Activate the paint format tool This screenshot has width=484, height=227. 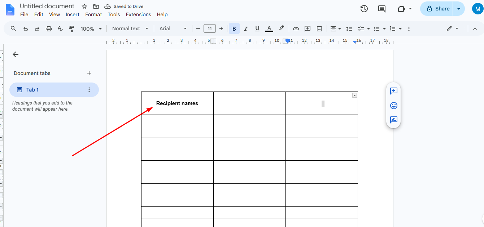(x=71, y=29)
